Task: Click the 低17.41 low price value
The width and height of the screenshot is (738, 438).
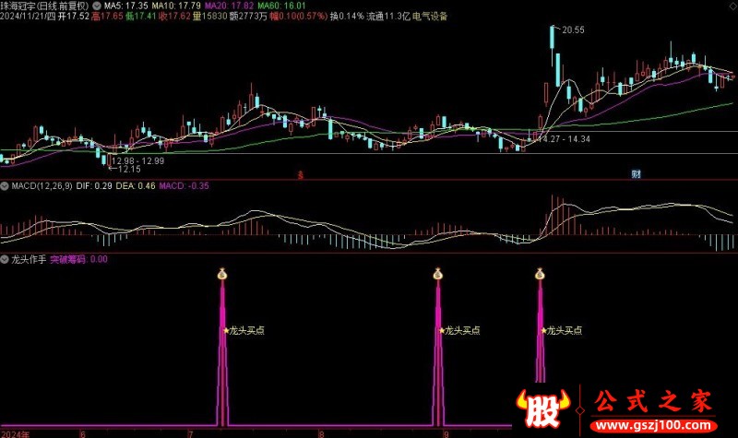Action: 141,17
